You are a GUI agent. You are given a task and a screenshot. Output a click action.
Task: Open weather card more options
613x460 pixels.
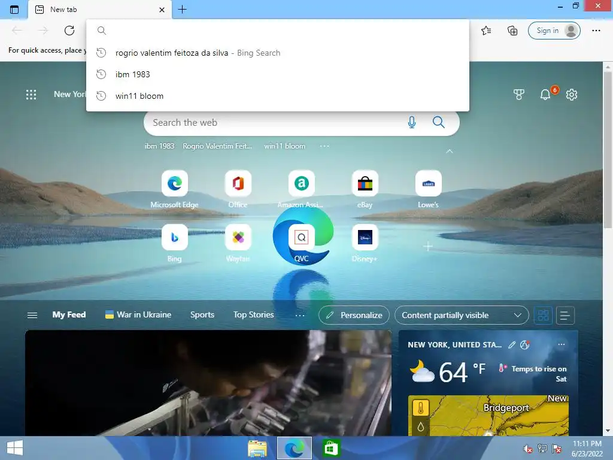coord(562,344)
